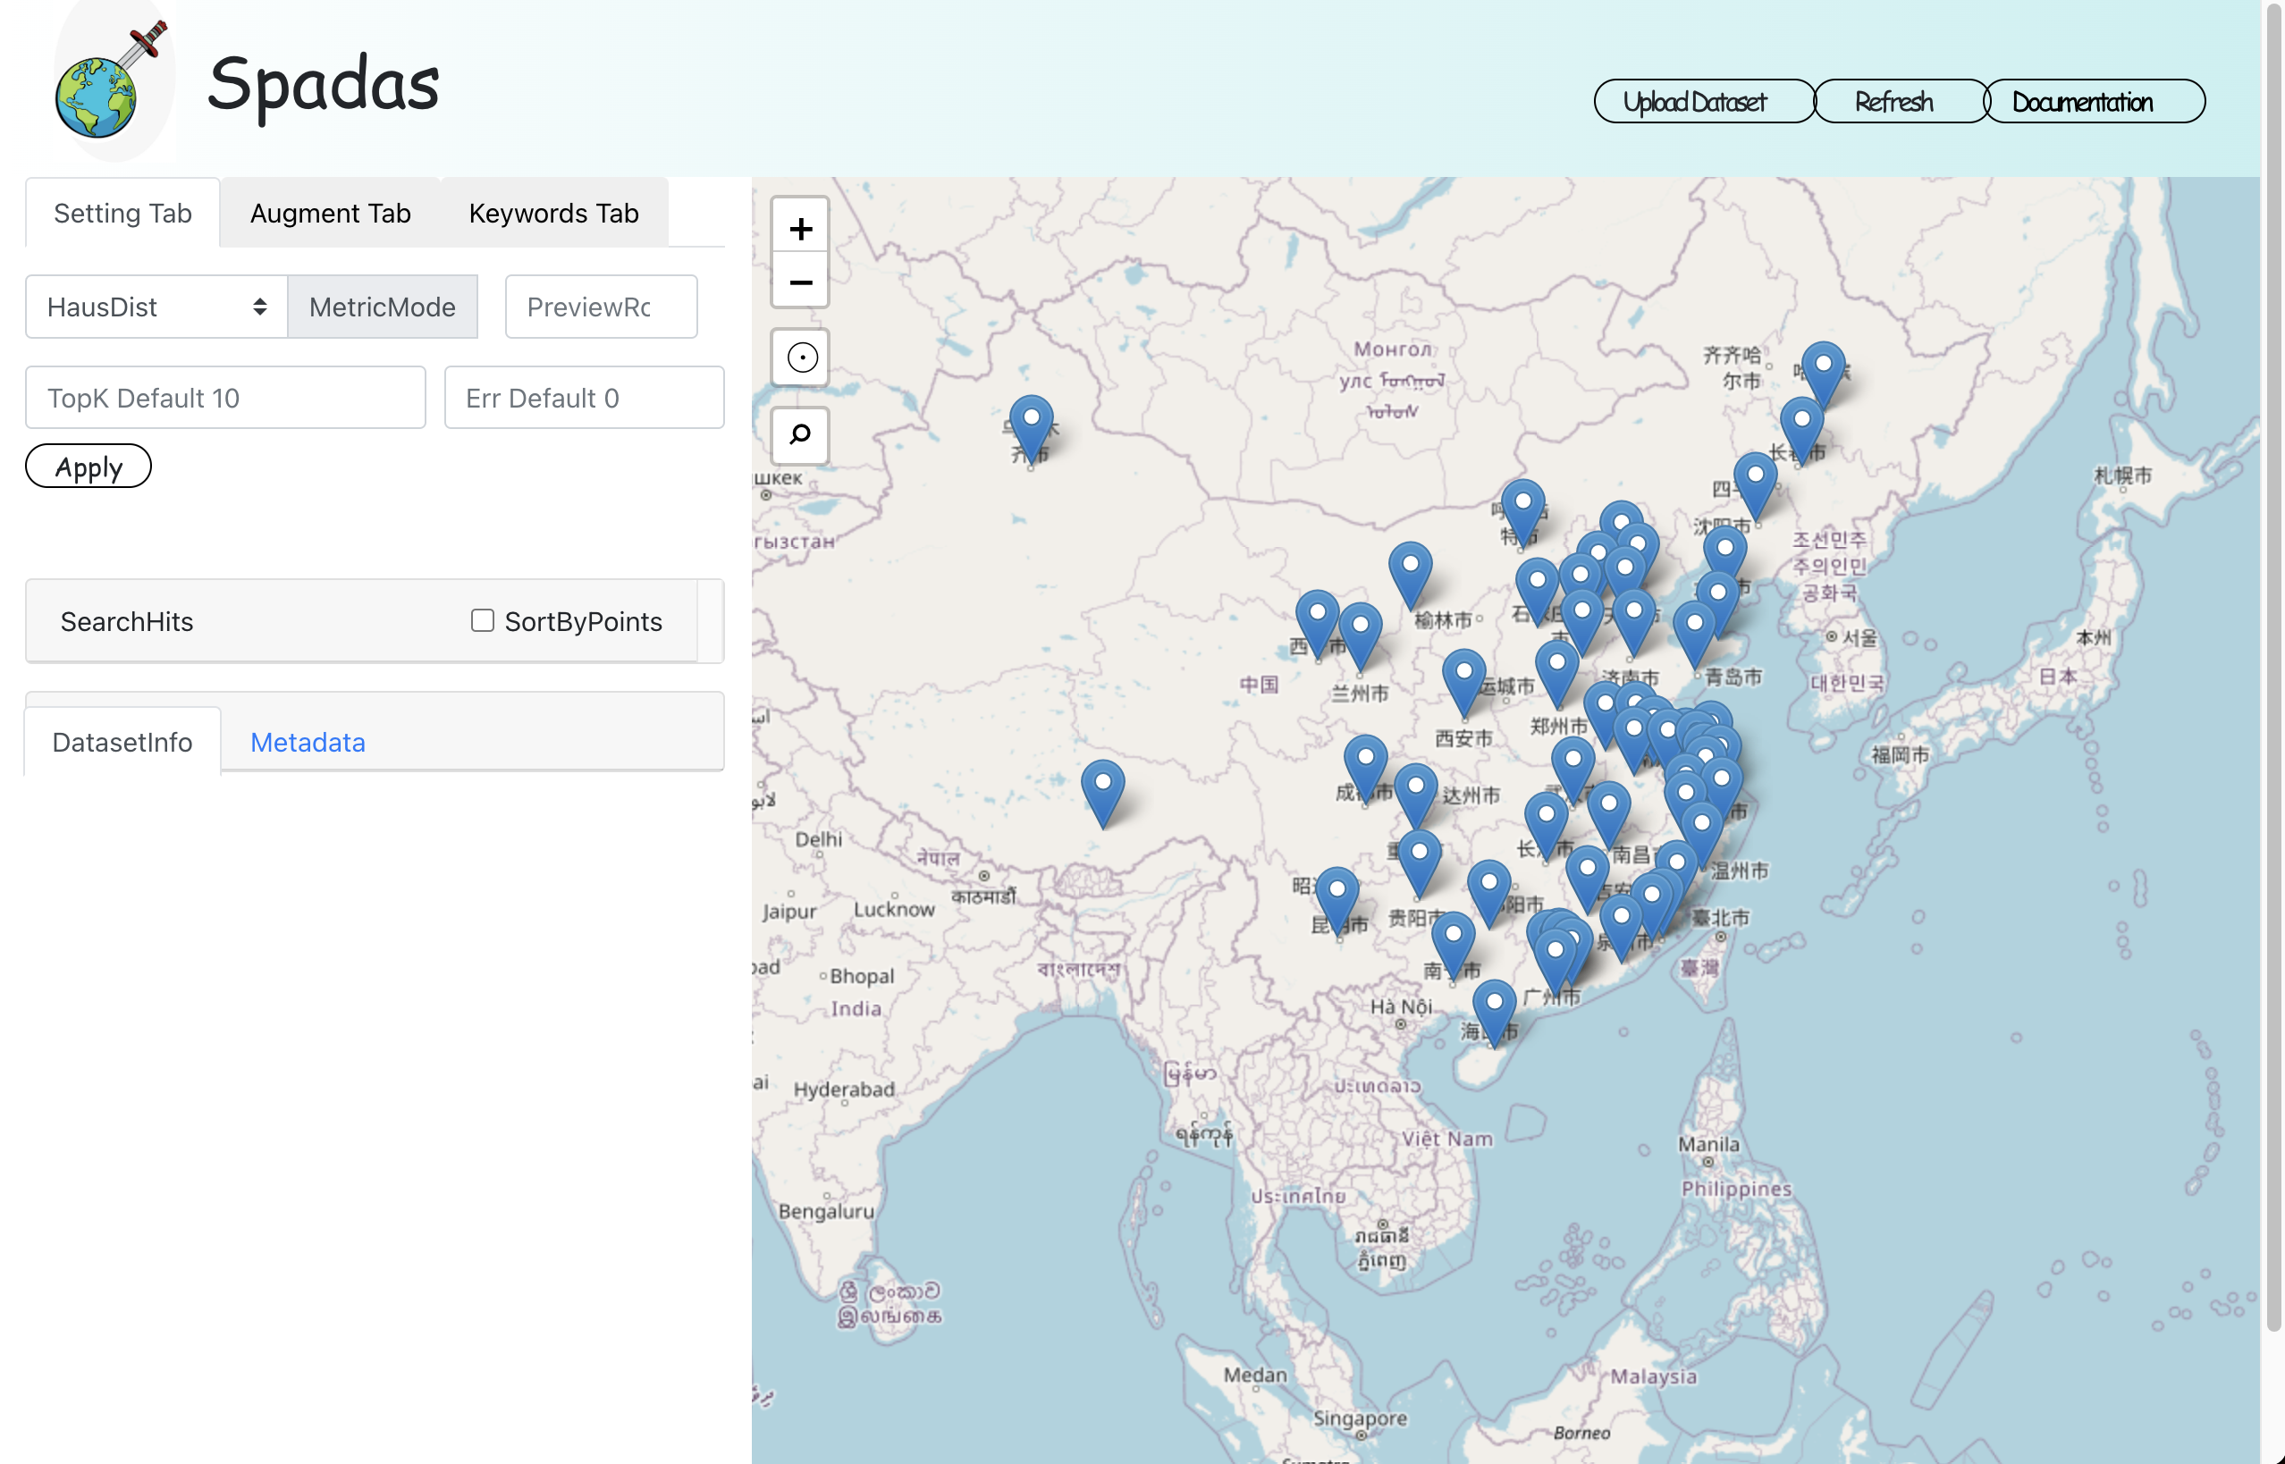Zoom out on the map
Screen dimensions: 2285x1464
click(x=800, y=282)
